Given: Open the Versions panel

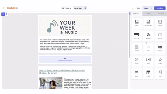Looking at the screenshot, I should (67, 8).
